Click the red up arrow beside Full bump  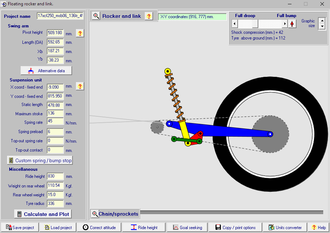point(292,24)
